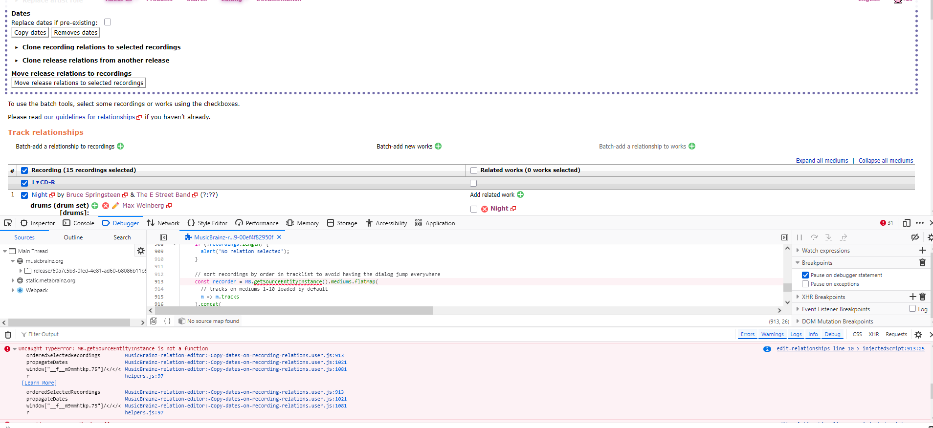This screenshot has width=933, height=428.
Task: Click green plus for batch-add new works
Action: pyautogui.click(x=438, y=146)
